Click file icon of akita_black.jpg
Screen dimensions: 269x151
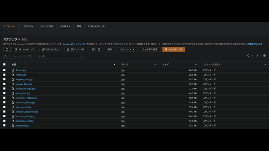click(13, 93)
